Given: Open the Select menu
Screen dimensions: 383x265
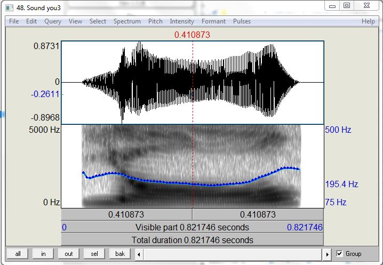Looking at the screenshot, I should pos(98,21).
